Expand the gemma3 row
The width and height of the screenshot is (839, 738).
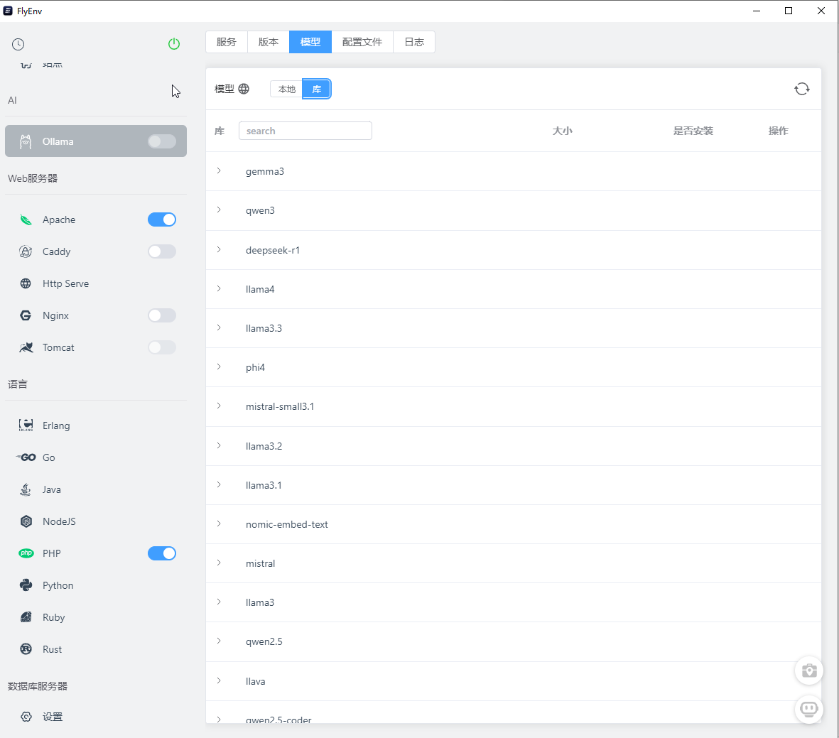[x=219, y=170]
